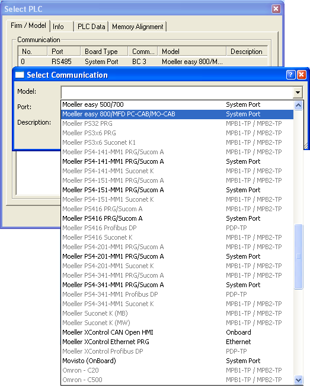Choose Moeller easy 500/700
This screenshot has height=388, width=310.
coord(177,104)
